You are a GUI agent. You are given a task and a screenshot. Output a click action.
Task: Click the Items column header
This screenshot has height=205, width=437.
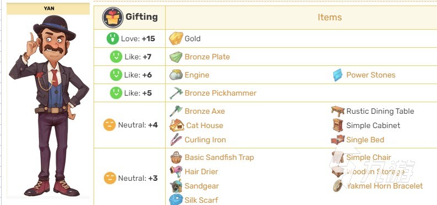click(x=330, y=17)
